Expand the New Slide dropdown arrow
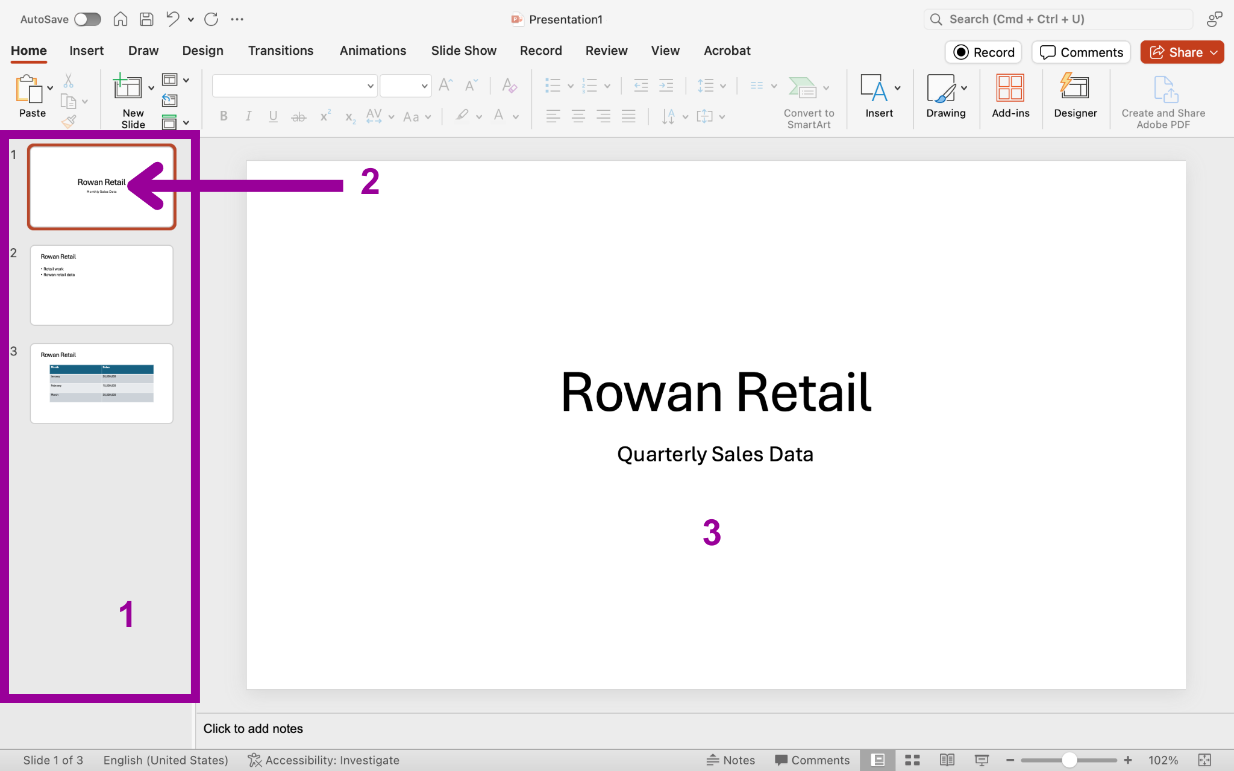1234x771 pixels. coord(151,88)
